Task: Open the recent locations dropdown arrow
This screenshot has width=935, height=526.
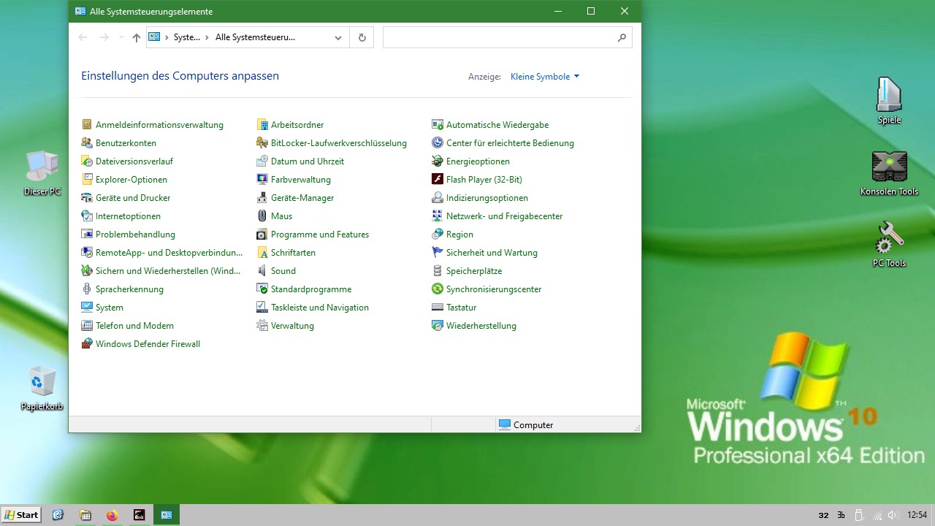Action: (x=121, y=38)
